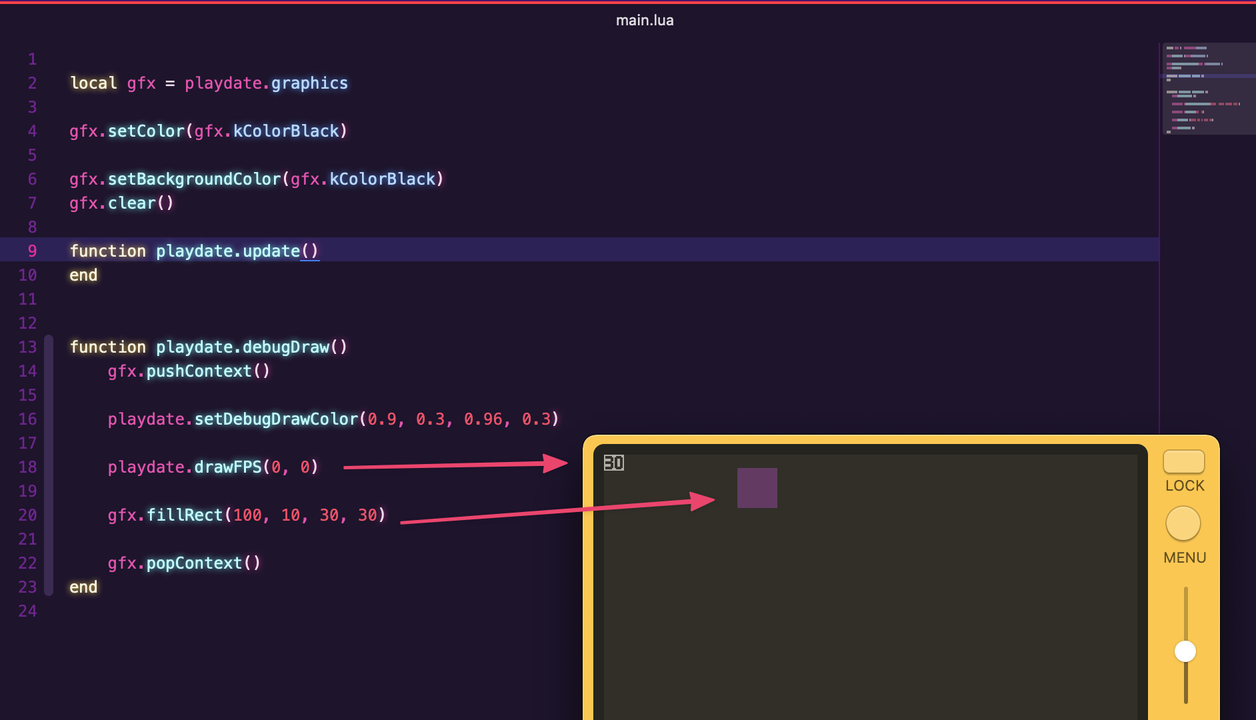Click the drawFPS function call
The image size is (1256, 720).
point(227,467)
